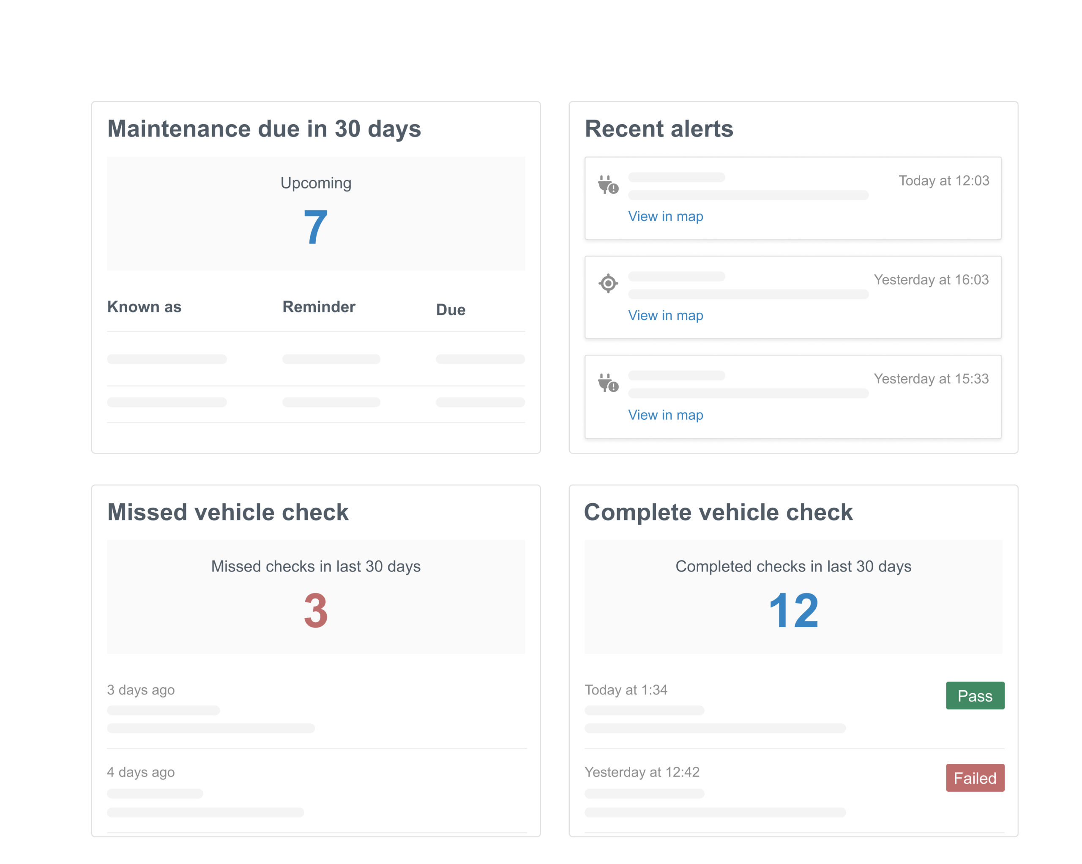The image size is (1082, 864).
Task: Click the Known as column header
Action: pos(144,307)
